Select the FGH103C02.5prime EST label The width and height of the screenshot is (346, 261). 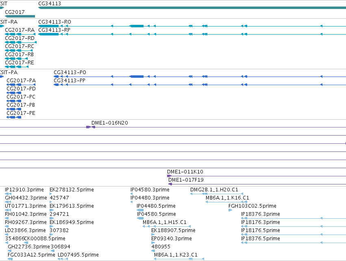tap(252, 206)
